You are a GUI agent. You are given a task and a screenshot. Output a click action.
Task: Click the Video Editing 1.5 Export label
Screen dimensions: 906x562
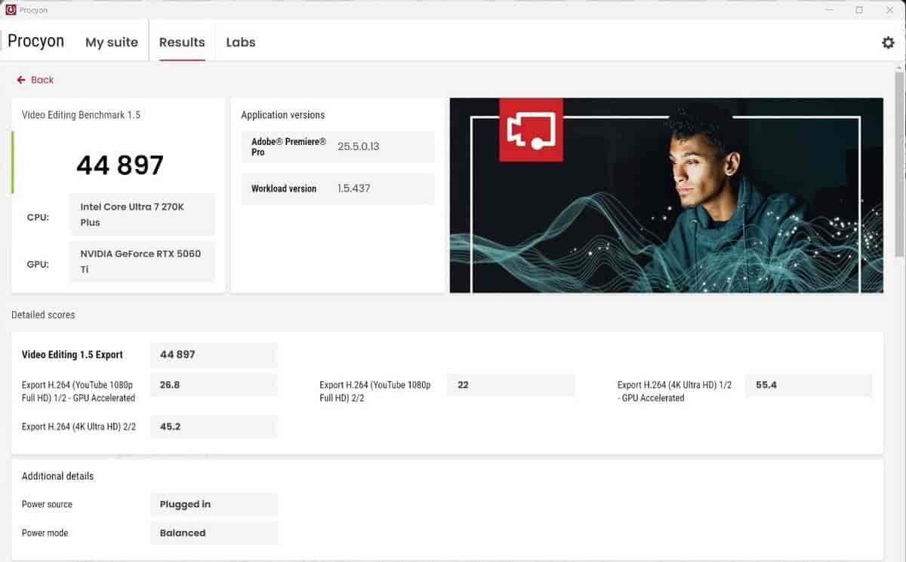[72, 355]
